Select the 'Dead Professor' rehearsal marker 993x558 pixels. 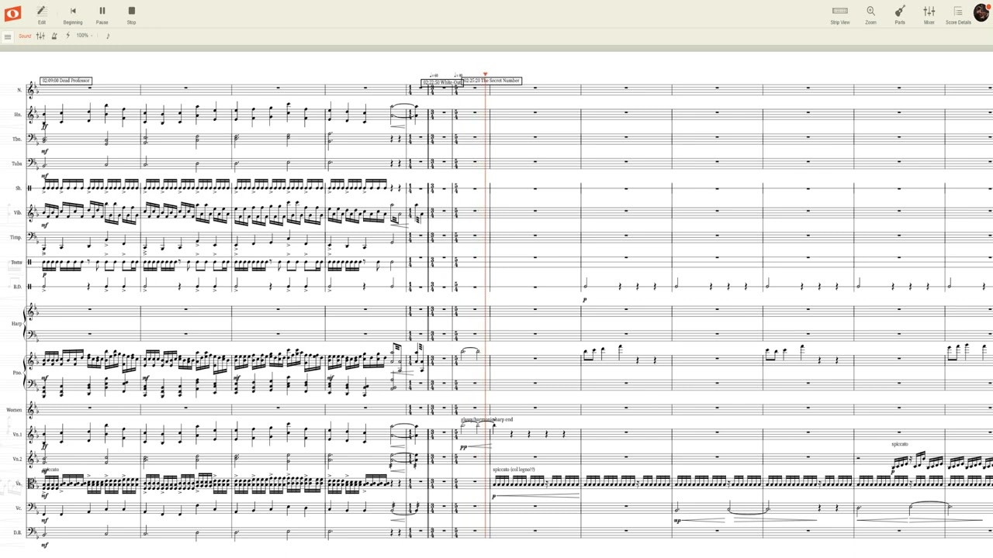tap(66, 81)
